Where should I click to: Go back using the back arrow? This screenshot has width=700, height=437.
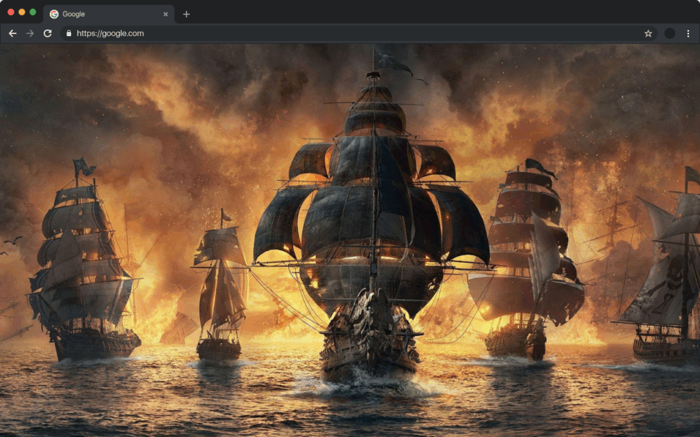coord(12,33)
